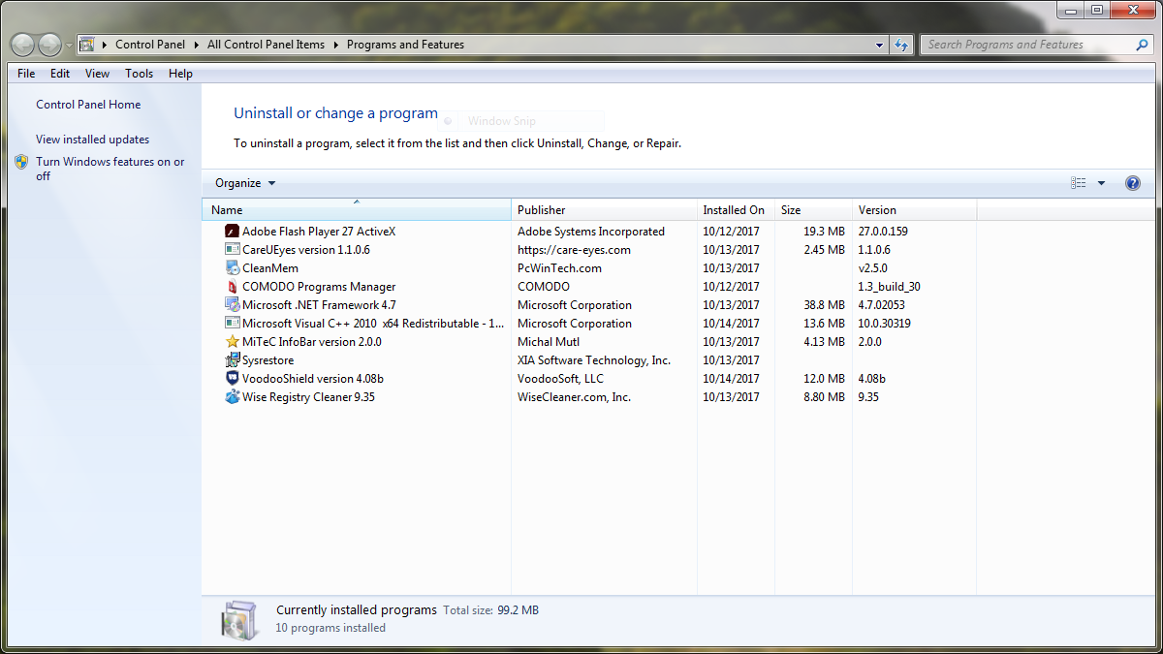Click the Sysrestore program icon
The height and width of the screenshot is (654, 1163).
coord(232,360)
